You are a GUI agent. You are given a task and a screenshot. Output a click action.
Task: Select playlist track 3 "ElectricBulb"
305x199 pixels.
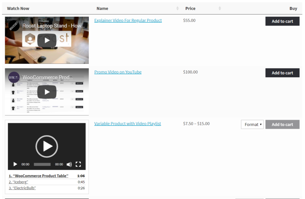pyautogui.click(x=22, y=188)
